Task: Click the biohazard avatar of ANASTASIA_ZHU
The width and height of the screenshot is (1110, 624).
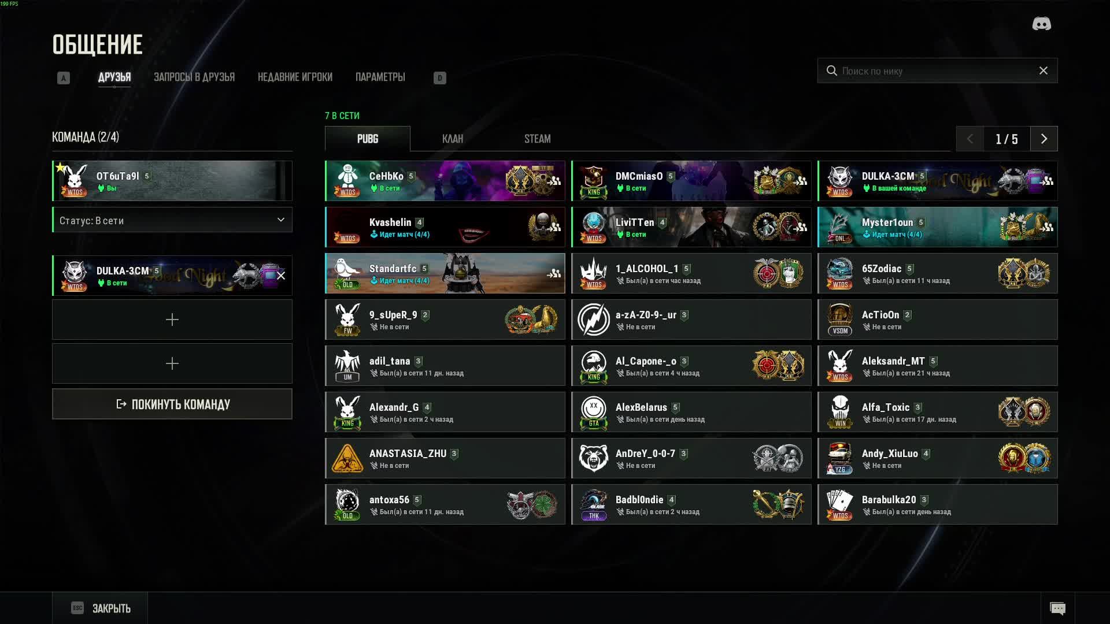Action: click(x=347, y=458)
